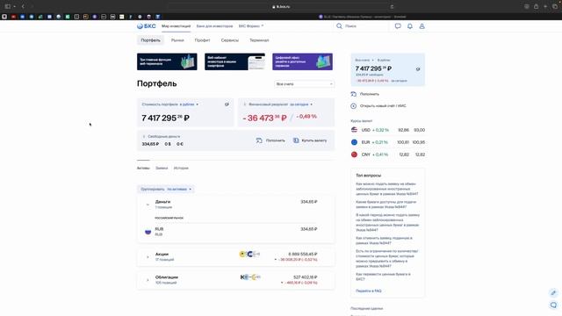This screenshot has height=316, width=562.
Task: Click the issuer logos in Облигации row
Action: point(250,277)
